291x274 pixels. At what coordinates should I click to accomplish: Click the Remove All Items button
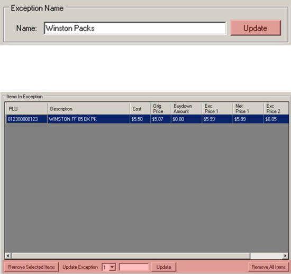pyautogui.click(x=268, y=267)
